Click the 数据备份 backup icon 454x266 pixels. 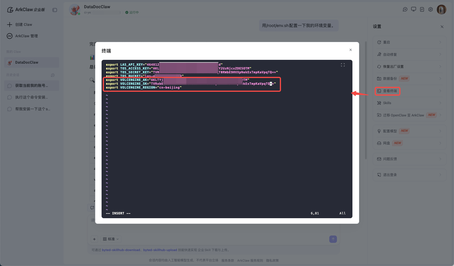tap(379, 79)
